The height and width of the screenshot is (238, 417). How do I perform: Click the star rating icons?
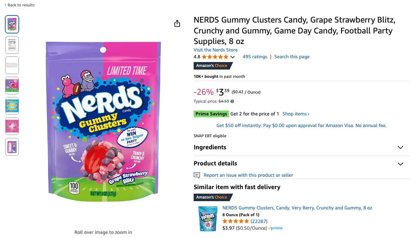(x=215, y=57)
